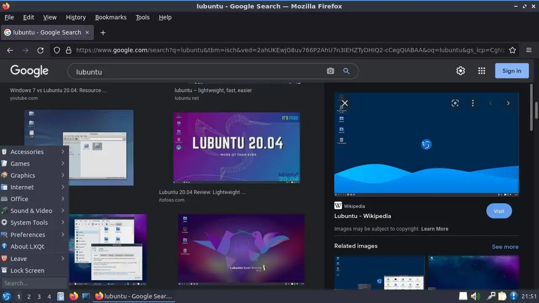Switch to virtual desktop 3
The image size is (539, 303).
pos(39,296)
